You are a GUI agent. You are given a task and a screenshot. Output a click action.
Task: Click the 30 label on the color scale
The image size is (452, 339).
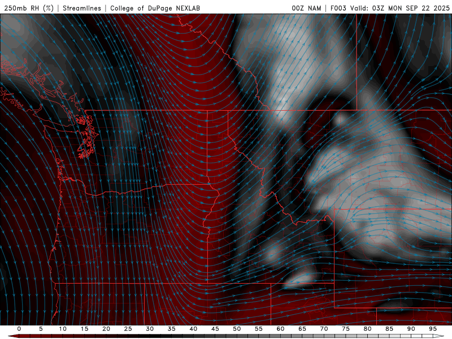150,329
